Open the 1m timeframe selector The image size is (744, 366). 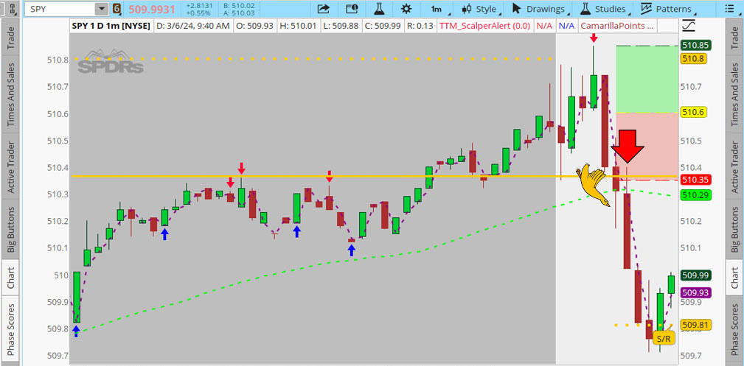coord(437,9)
